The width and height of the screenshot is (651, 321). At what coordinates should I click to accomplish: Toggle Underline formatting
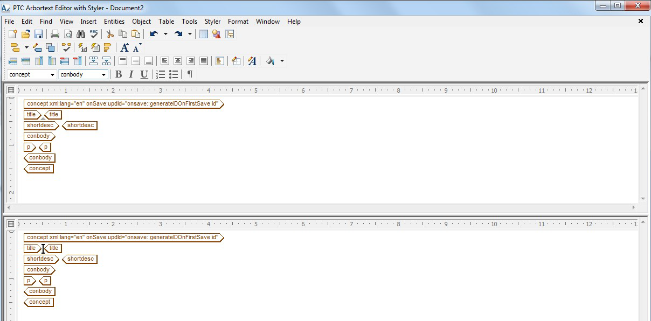pos(144,74)
